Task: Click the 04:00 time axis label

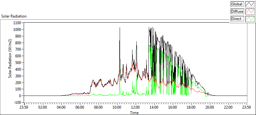Action: 61,107
